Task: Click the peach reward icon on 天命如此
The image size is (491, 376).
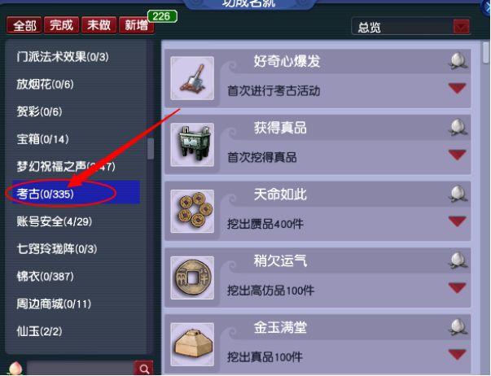Action: pyautogui.click(x=458, y=194)
